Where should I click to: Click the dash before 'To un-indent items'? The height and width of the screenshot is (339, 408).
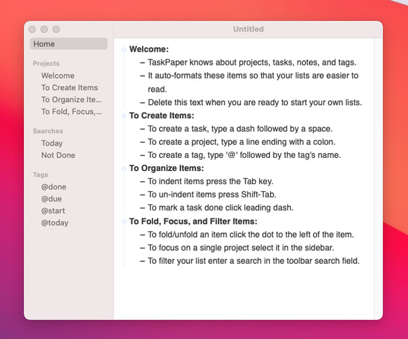[142, 194]
